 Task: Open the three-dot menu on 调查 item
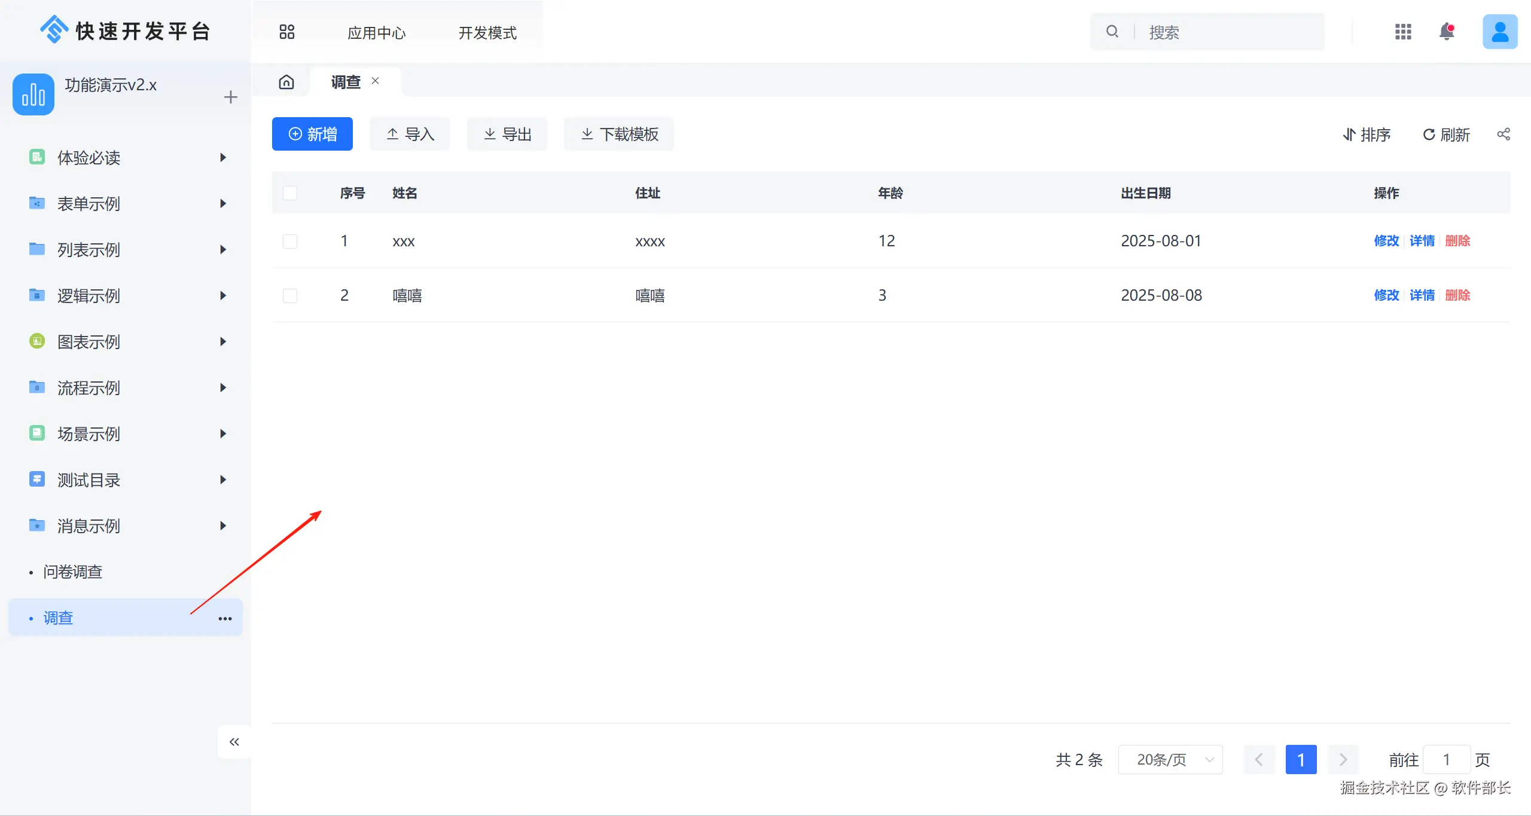[225, 618]
